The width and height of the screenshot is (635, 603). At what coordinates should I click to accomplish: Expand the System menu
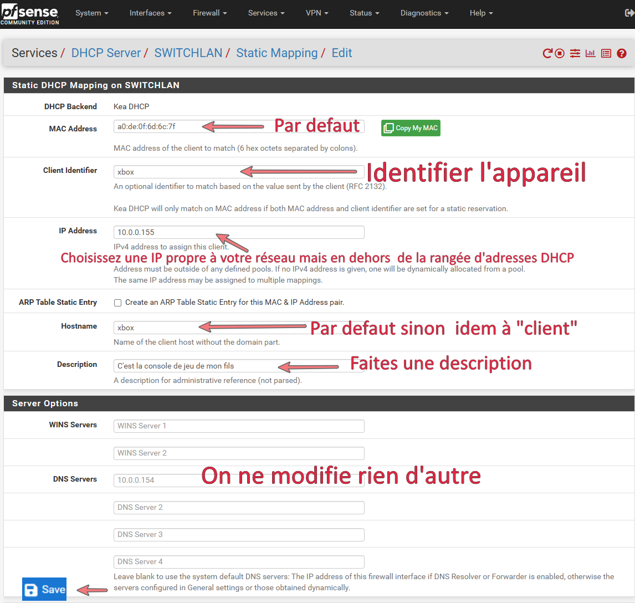point(91,13)
